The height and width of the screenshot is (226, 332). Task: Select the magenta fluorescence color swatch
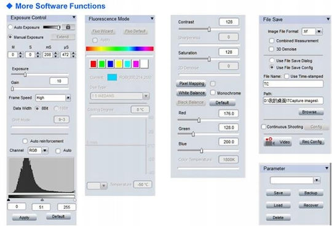coord(136,64)
